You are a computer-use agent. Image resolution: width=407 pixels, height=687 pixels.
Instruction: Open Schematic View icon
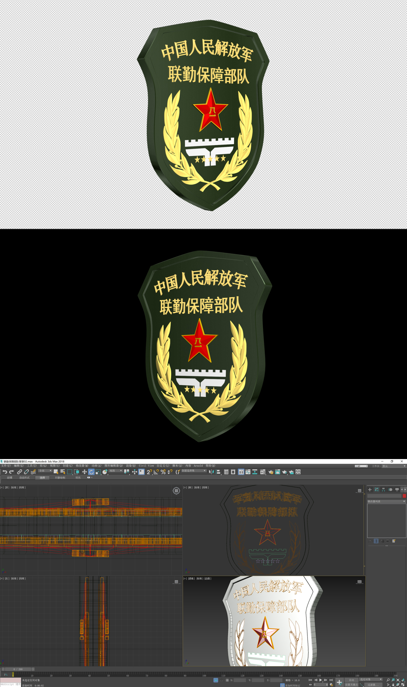pyautogui.click(x=255, y=472)
